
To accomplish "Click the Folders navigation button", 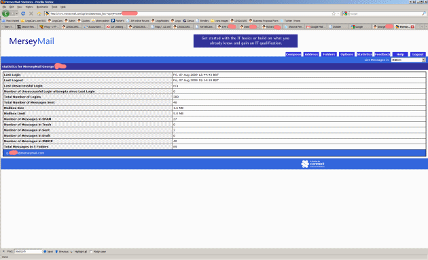I will tap(329, 54).
